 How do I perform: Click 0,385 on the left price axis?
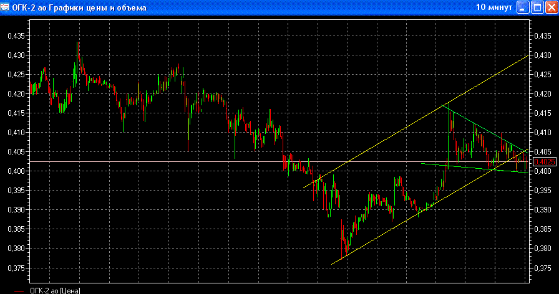[x=16, y=229]
